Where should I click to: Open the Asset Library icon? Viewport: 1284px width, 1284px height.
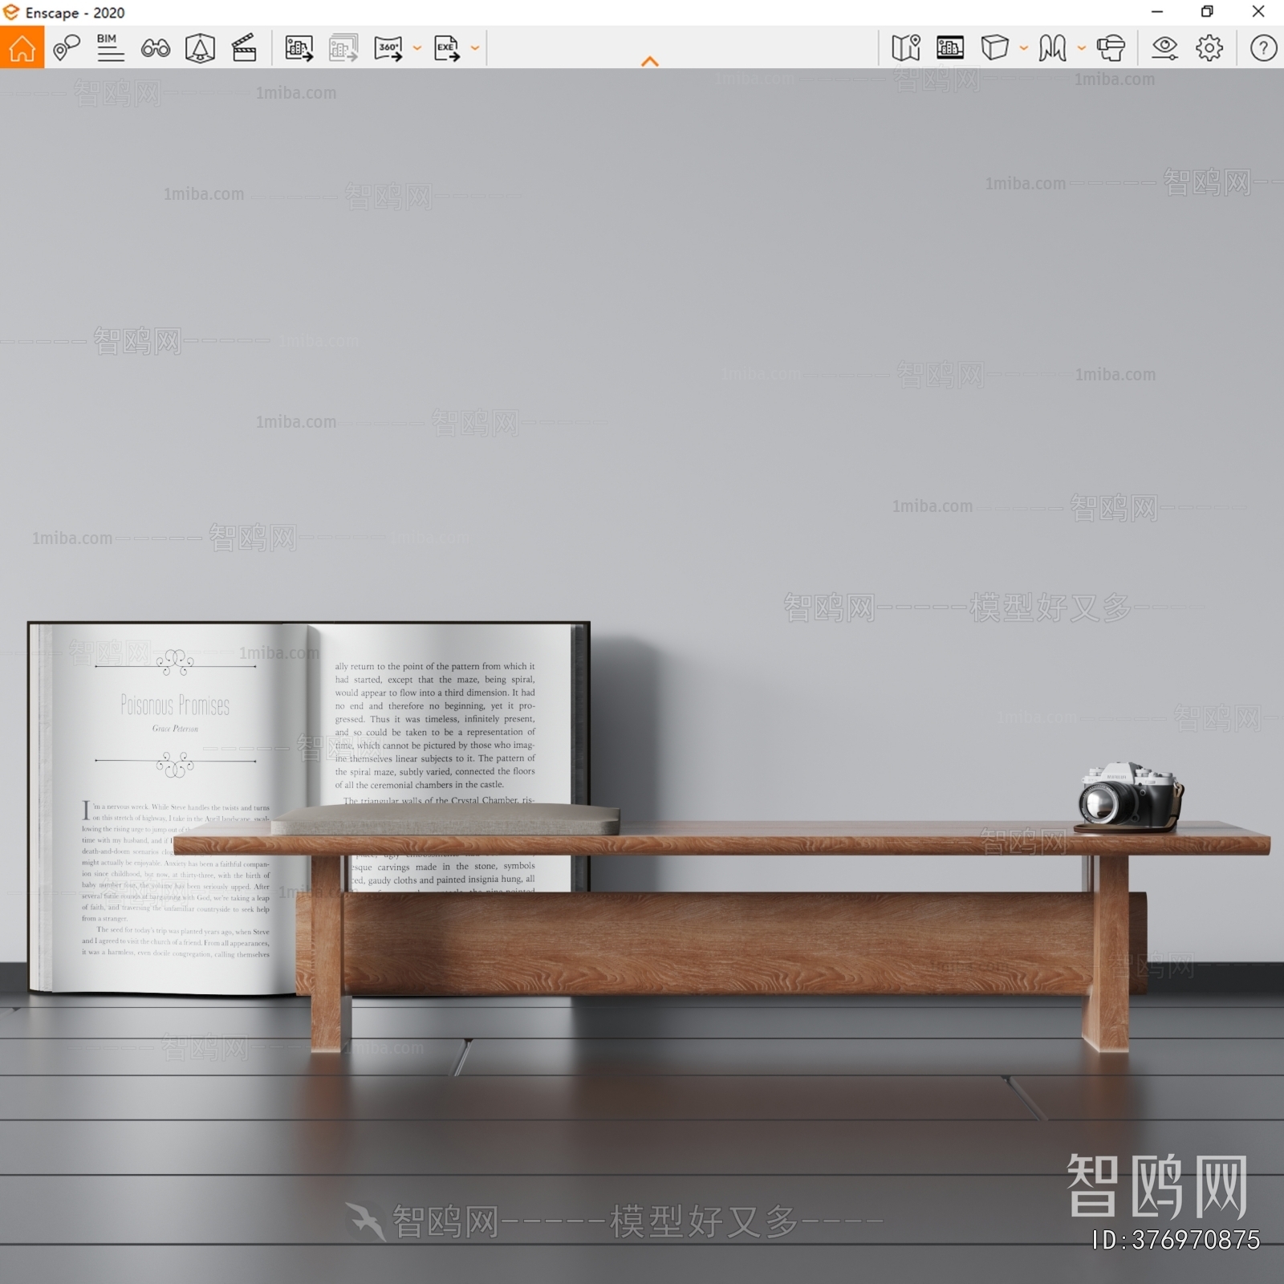tap(200, 48)
